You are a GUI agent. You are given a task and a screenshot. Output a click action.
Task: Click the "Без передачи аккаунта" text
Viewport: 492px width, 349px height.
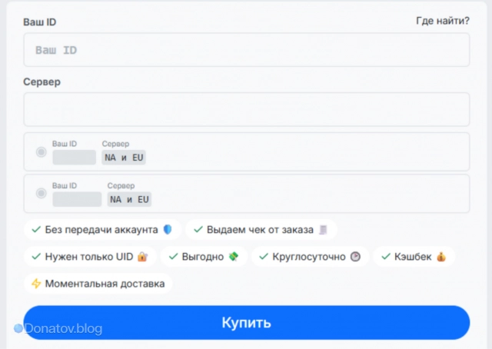pos(101,230)
